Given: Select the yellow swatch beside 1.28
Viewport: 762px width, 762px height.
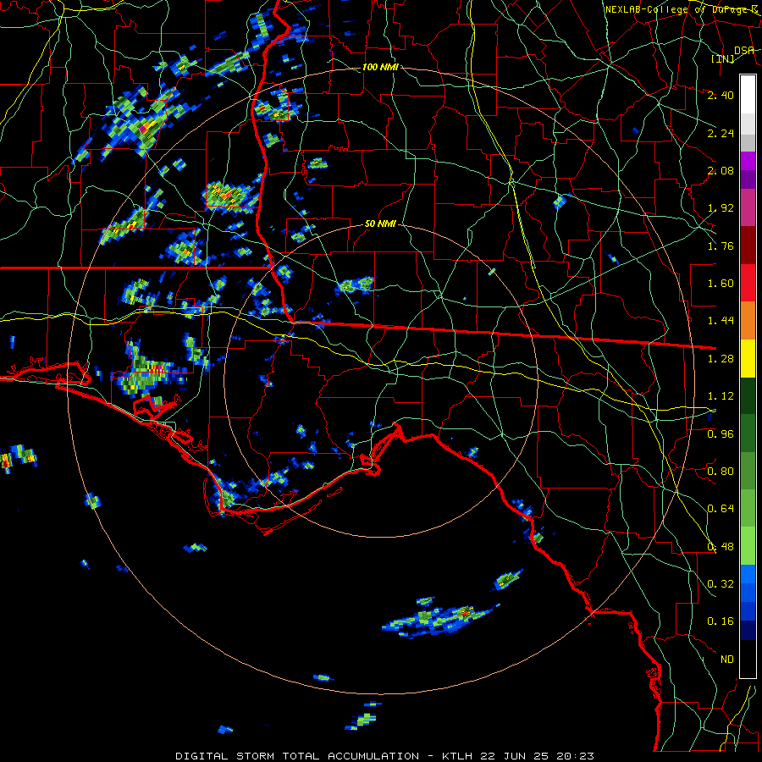Looking at the screenshot, I should tap(748, 358).
